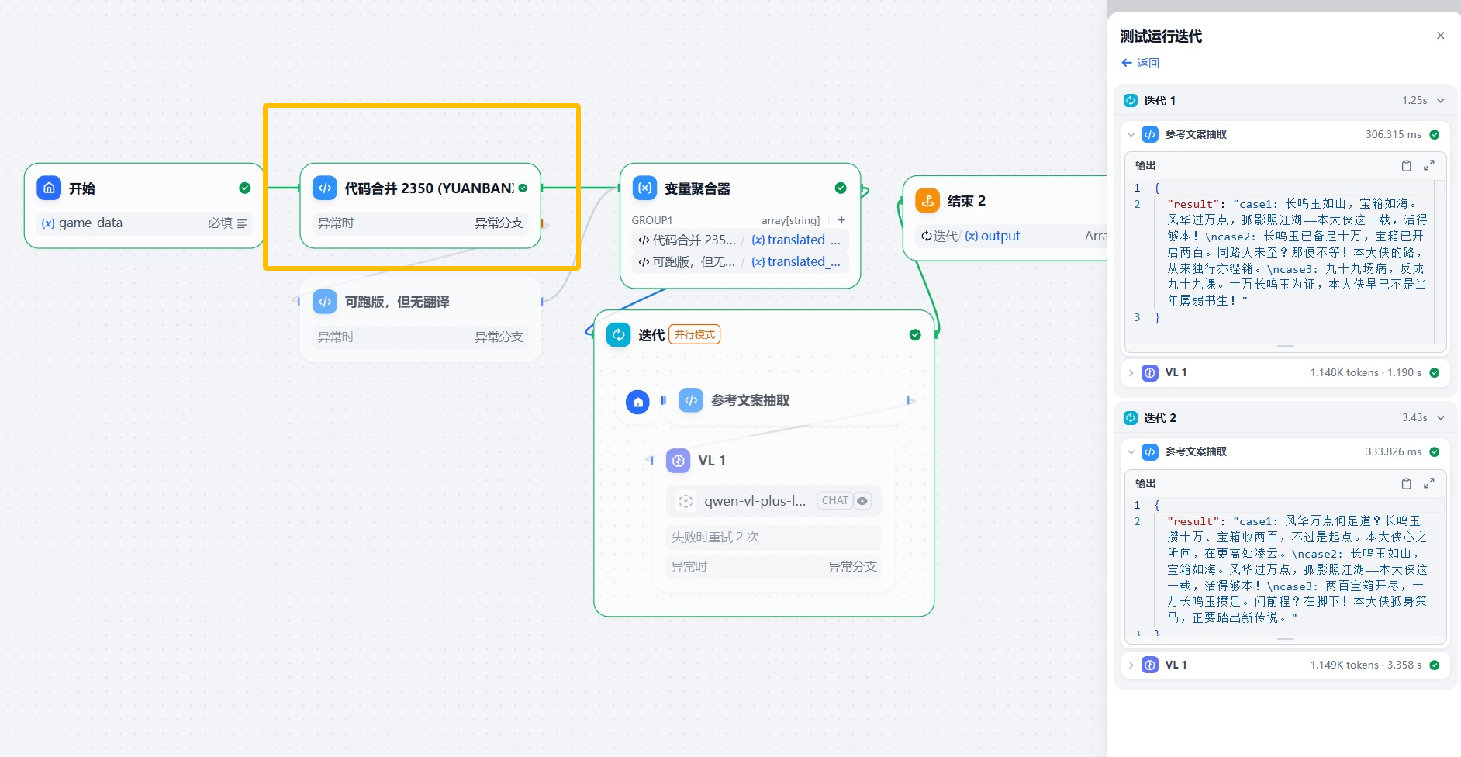
Task: Click green success check on 迭代 node
Action: [915, 334]
